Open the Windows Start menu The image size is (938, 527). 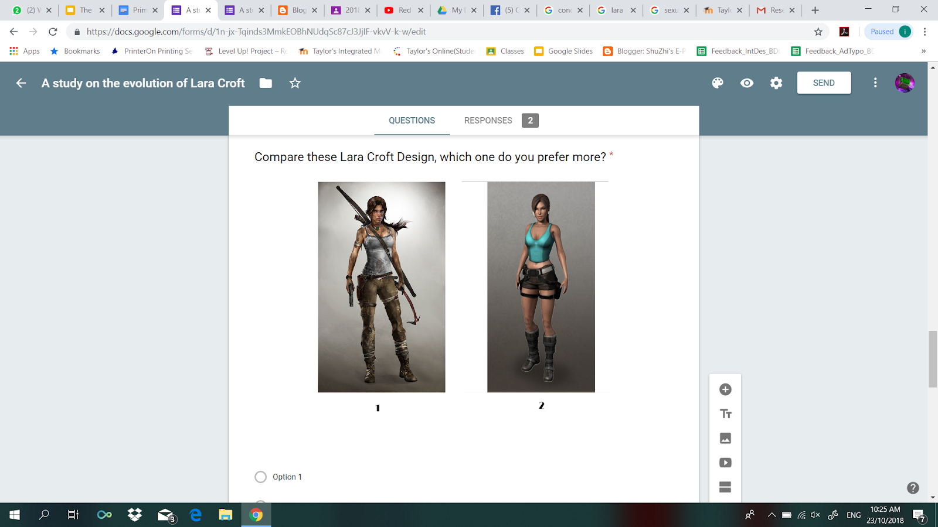pyautogui.click(x=15, y=515)
